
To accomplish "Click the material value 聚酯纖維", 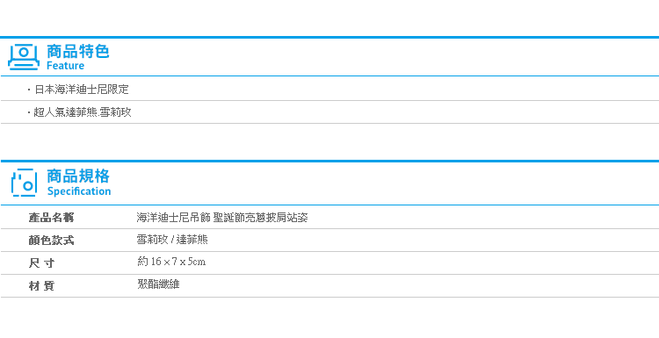I will click(158, 284).
